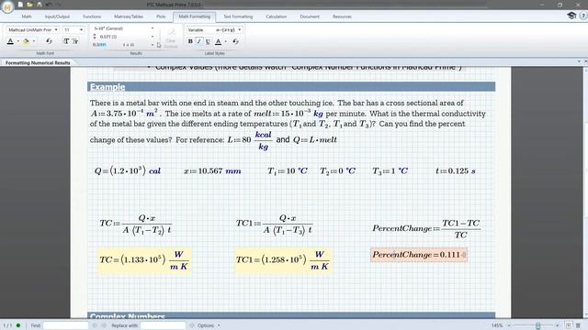
Task: Go to previous find result
Action: click(x=95, y=325)
